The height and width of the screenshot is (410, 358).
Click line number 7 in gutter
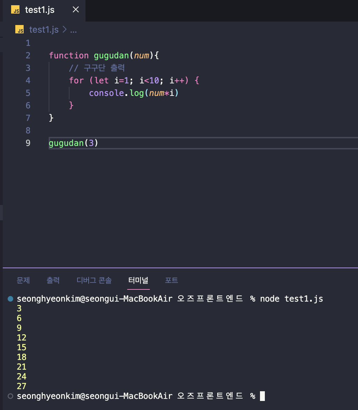pos(28,118)
